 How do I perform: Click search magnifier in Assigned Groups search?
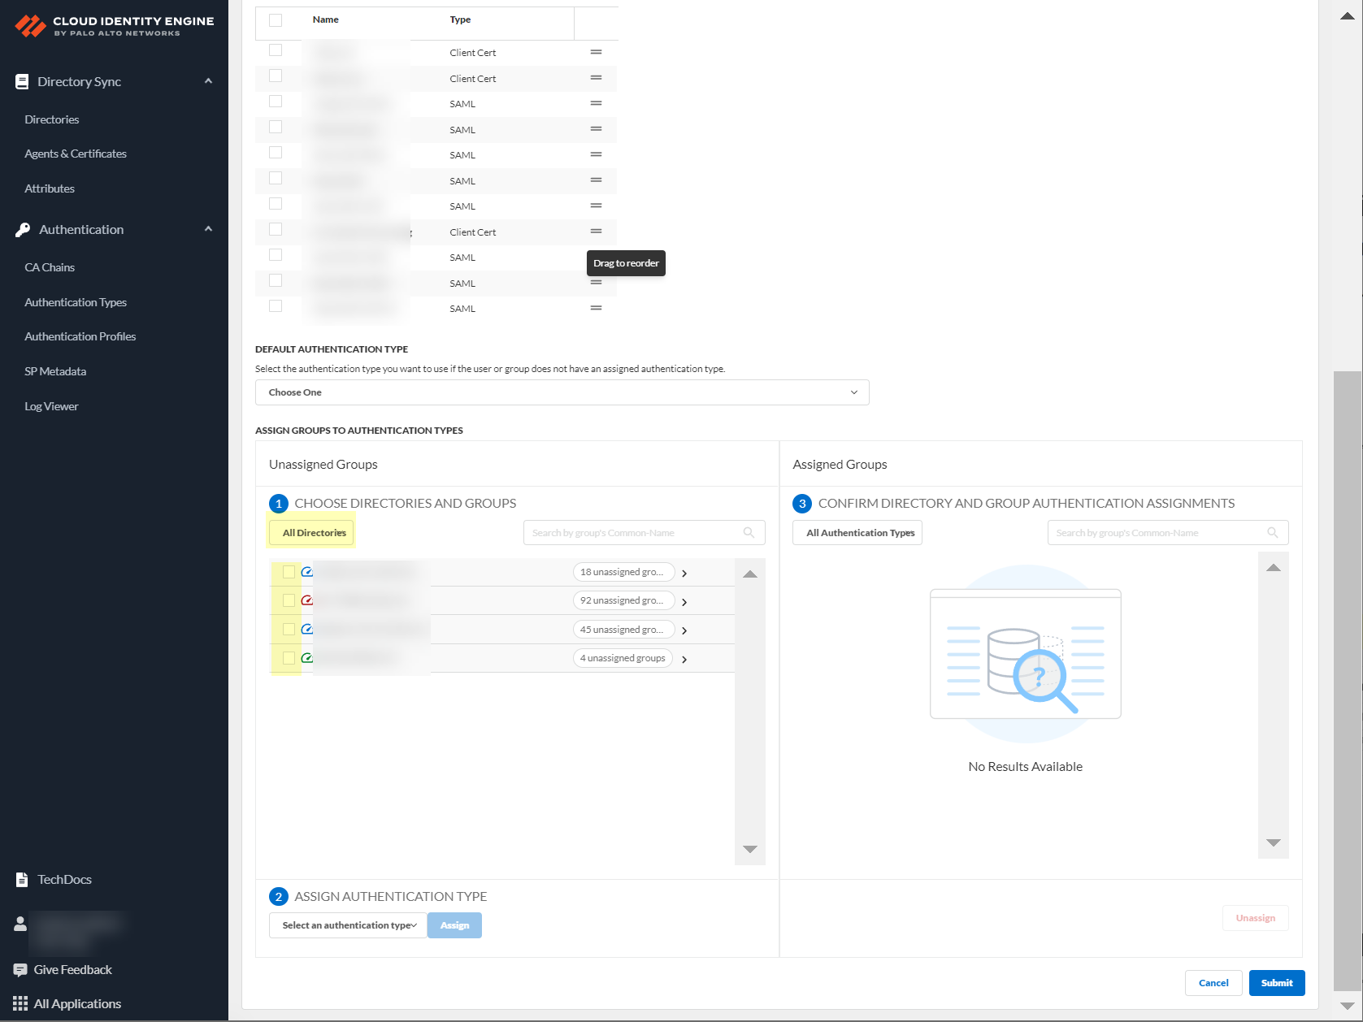pyautogui.click(x=1273, y=533)
